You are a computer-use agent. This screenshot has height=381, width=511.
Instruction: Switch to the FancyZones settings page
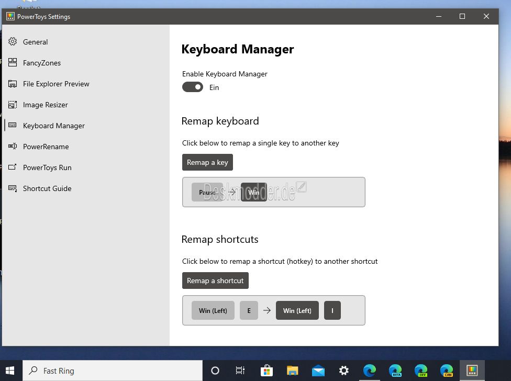[42, 63]
